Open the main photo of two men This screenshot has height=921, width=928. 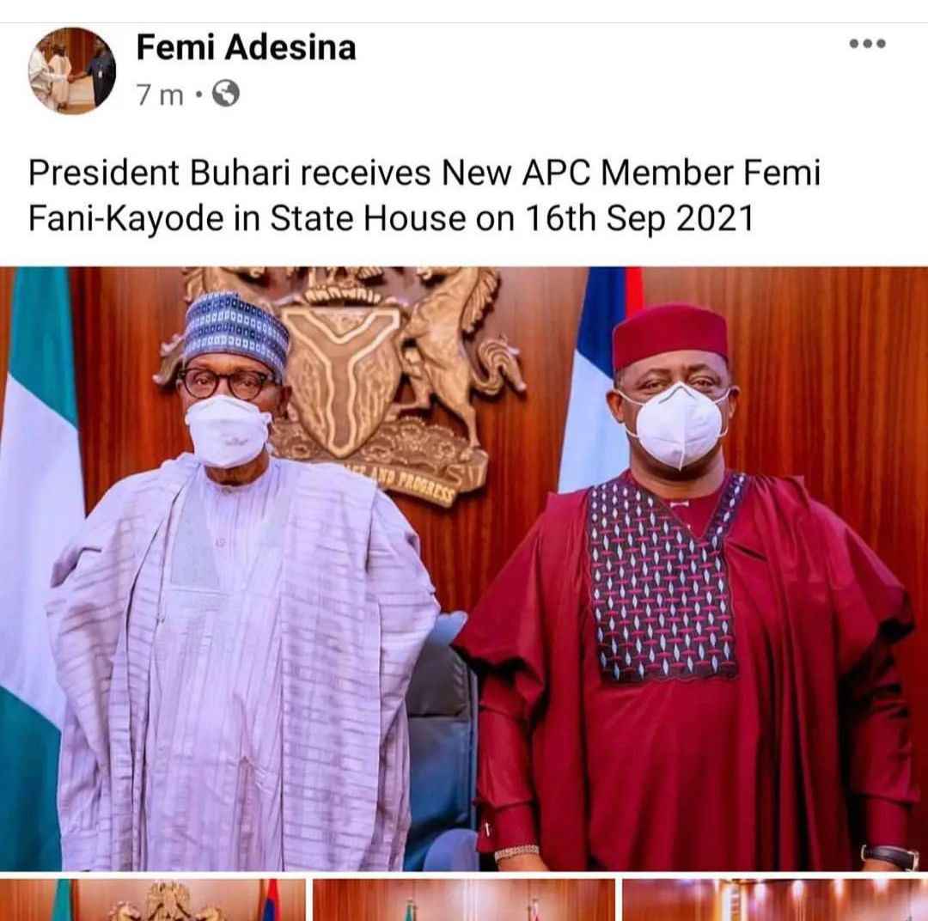[x=464, y=569]
